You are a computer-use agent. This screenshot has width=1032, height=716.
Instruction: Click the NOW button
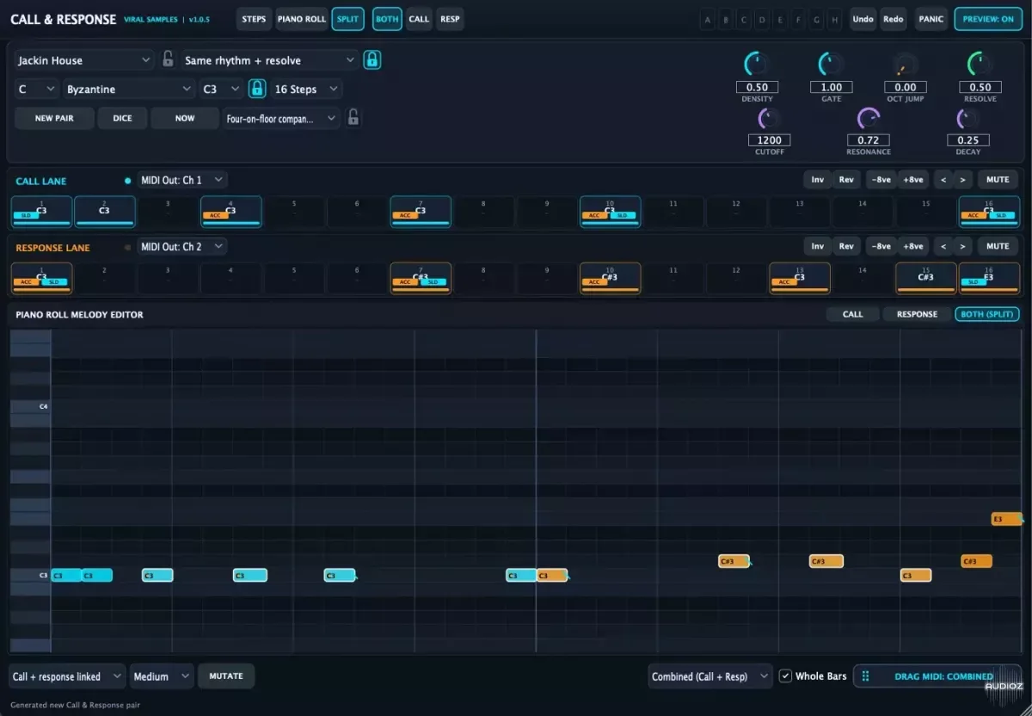point(185,119)
